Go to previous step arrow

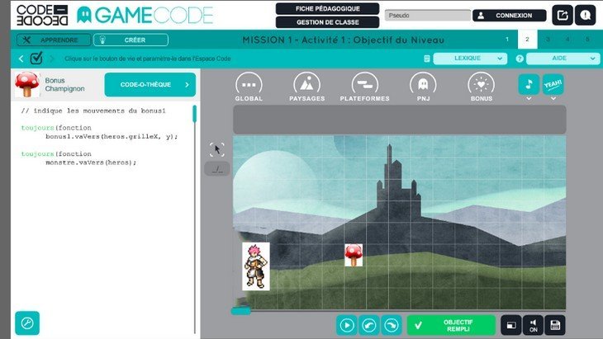(21, 59)
